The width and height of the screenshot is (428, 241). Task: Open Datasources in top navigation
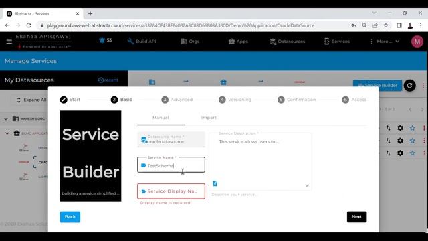[288, 42]
